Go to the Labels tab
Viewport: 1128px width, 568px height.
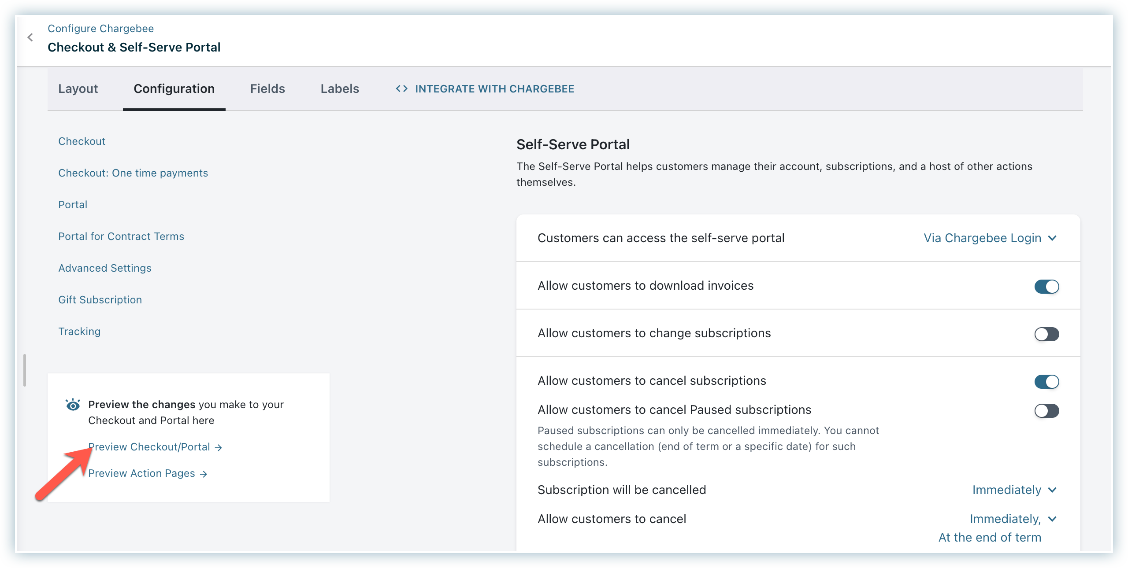pos(340,89)
